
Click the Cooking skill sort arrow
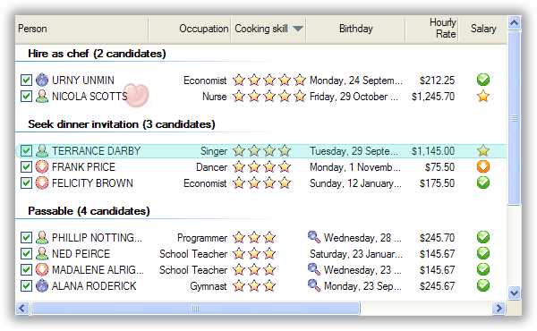(298, 29)
